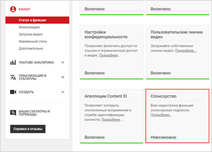Image resolution: width=212 pixels, height=152 pixels.
Task: Click the Ваши субтитры и переводы icon
Action: point(13,113)
